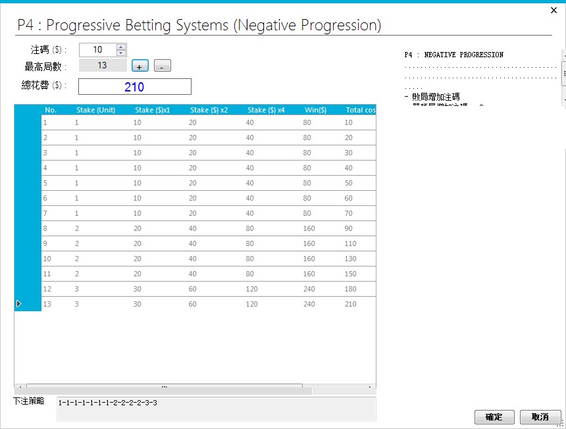The height and width of the screenshot is (429, 566).
Task: Select row 8 in the betting table
Action: [197, 228]
